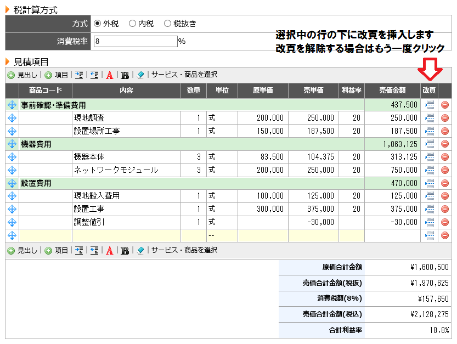Click move handle for 設置場所工事 row

pyautogui.click(x=12, y=131)
